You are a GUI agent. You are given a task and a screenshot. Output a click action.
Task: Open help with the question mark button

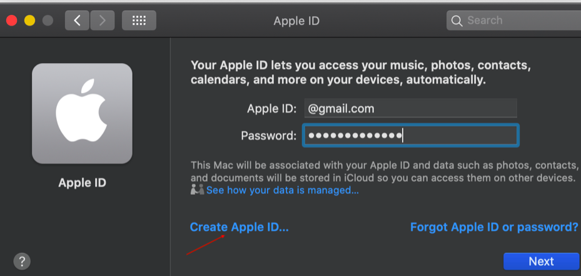tap(22, 260)
